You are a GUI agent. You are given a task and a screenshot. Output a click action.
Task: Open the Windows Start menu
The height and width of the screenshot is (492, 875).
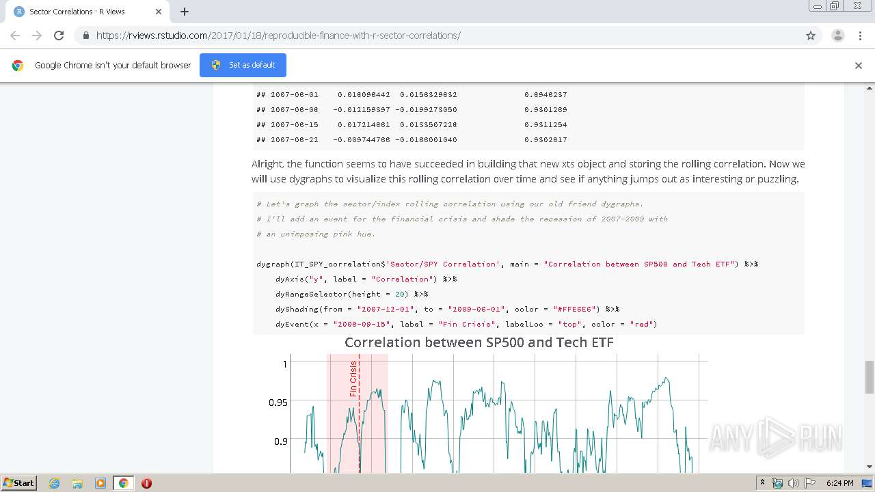[18, 482]
